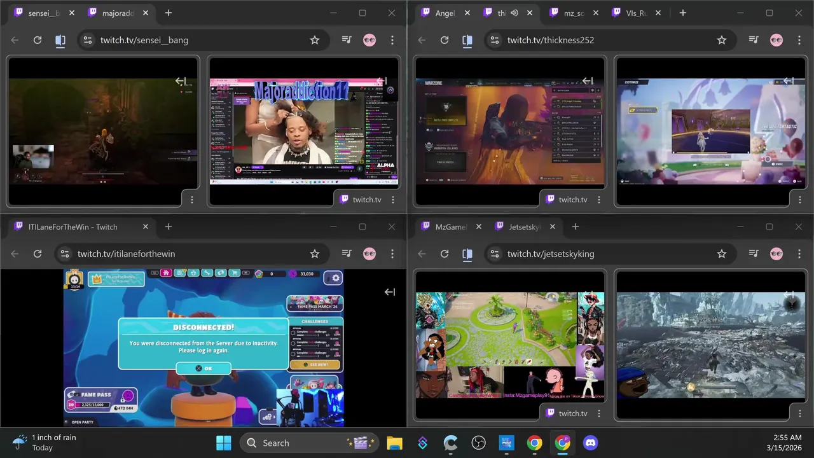Image resolution: width=814 pixels, height=458 pixels.
Task: Expand chat arrow on Warzone stream
Action: coord(588,81)
